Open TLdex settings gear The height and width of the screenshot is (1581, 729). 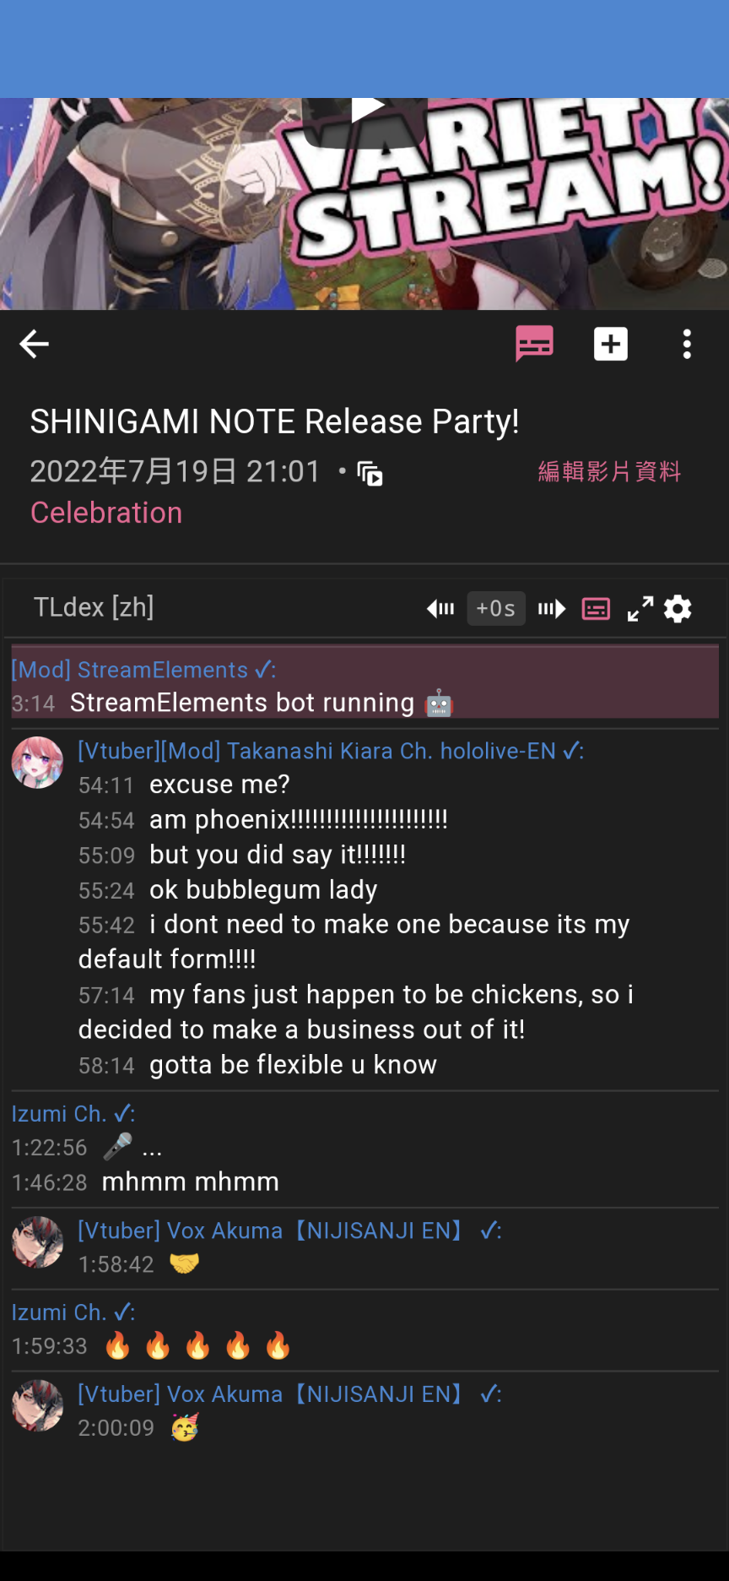point(678,608)
